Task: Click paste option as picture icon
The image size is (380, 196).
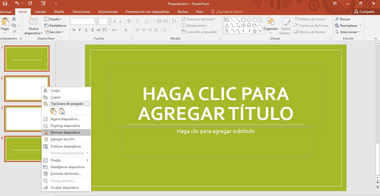Action: 62,111
